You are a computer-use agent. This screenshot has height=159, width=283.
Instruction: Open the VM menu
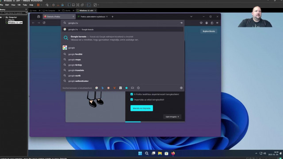pos(19,5)
